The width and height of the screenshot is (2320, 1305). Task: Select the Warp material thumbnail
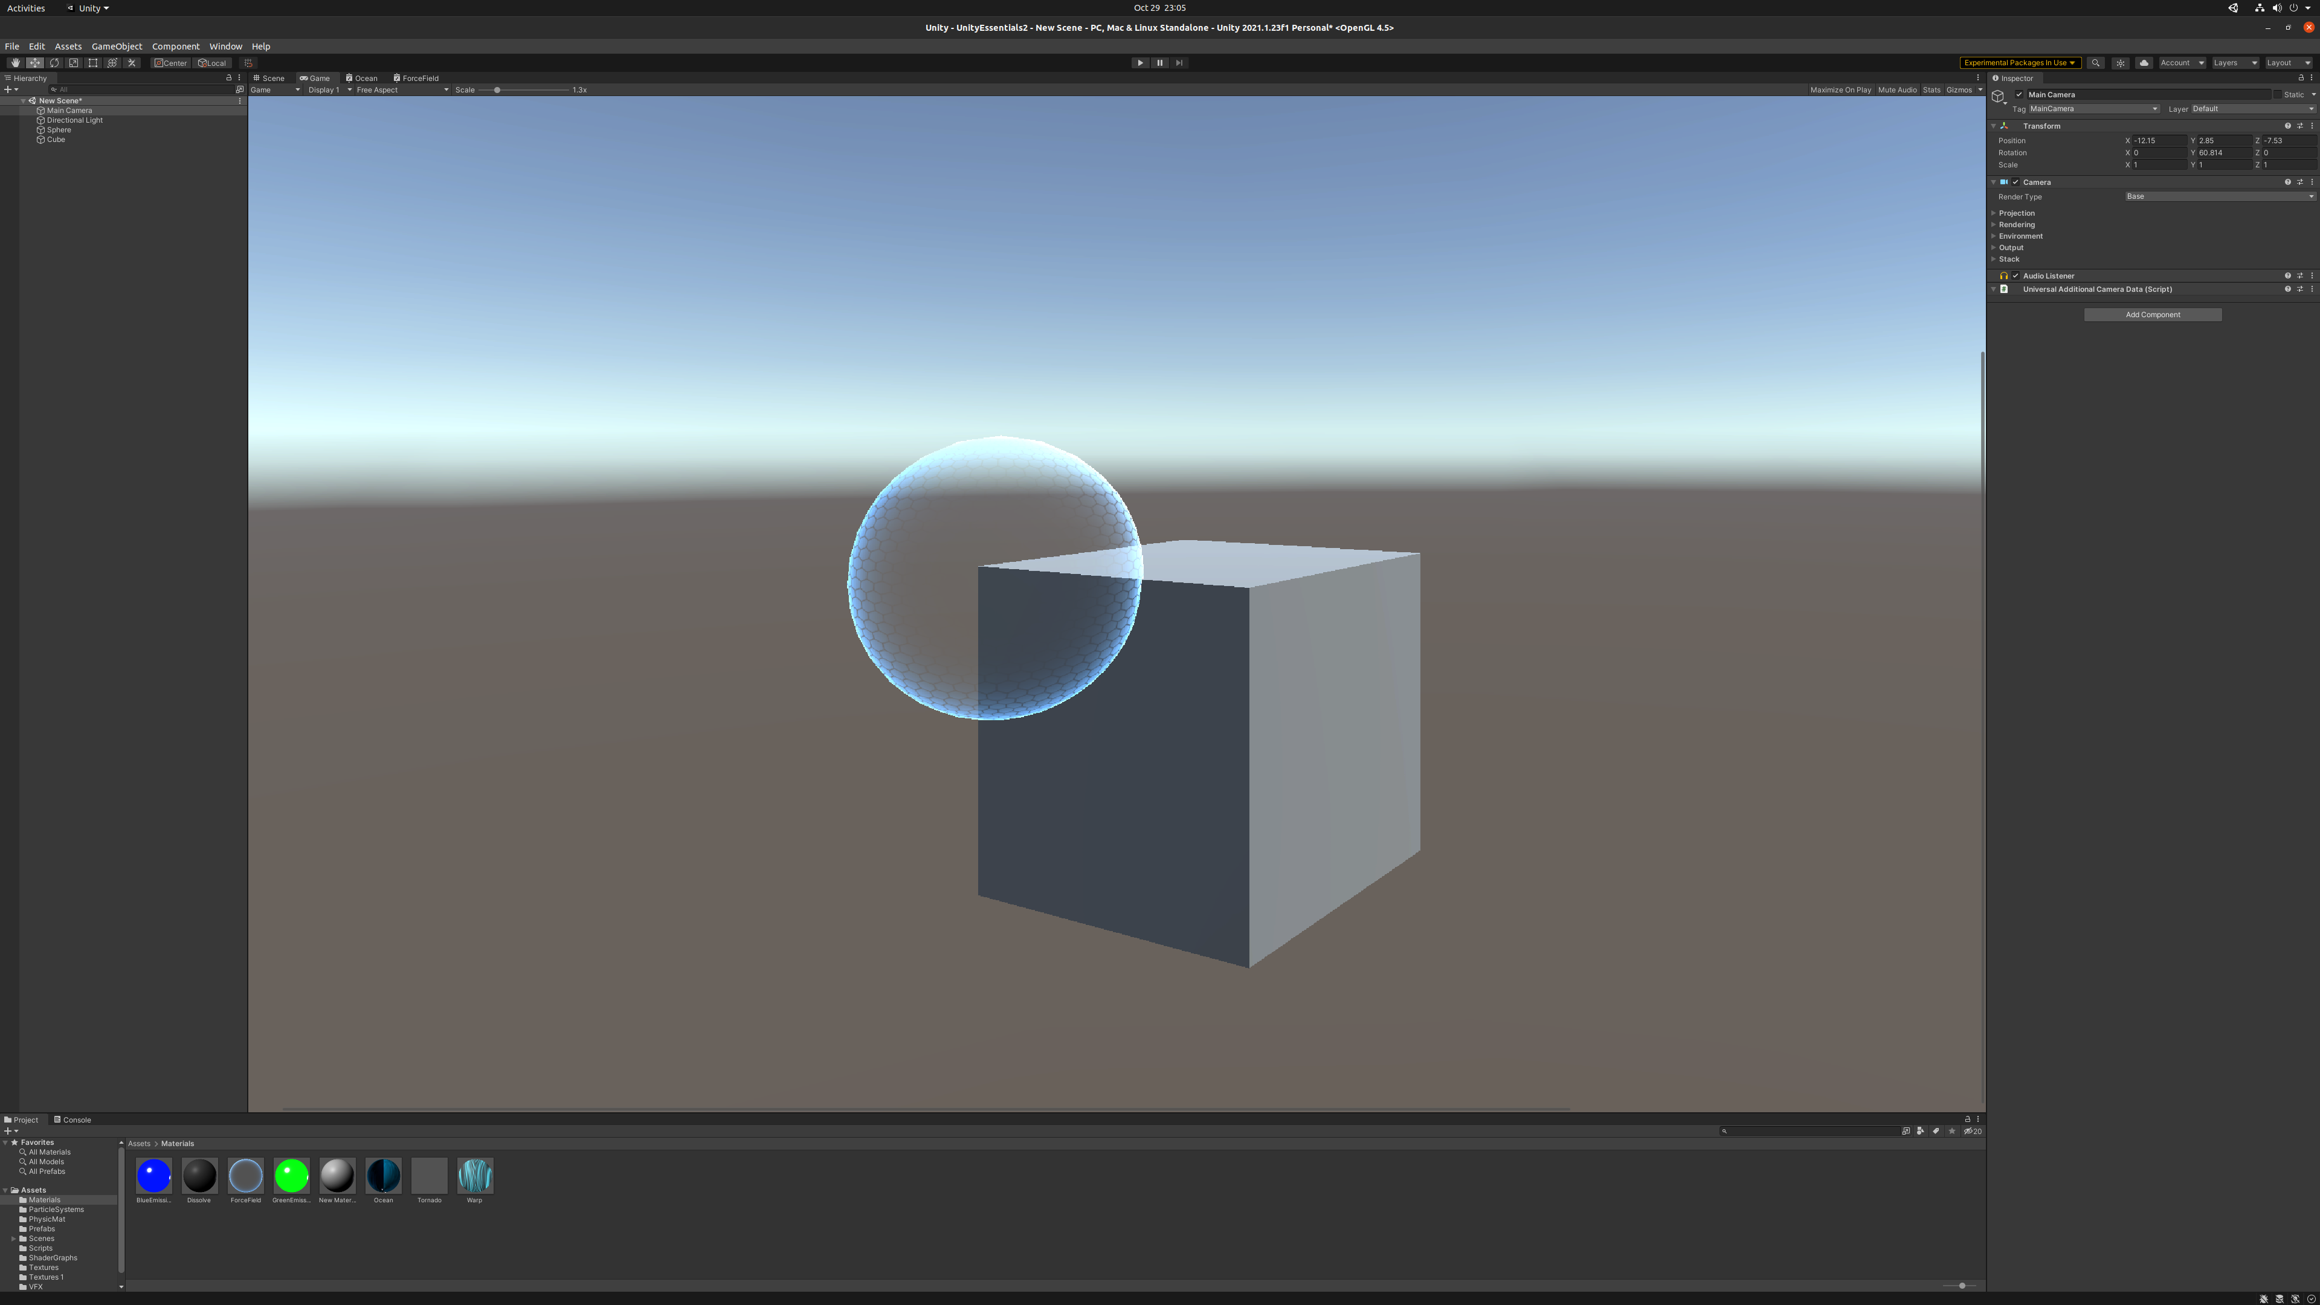475,1176
